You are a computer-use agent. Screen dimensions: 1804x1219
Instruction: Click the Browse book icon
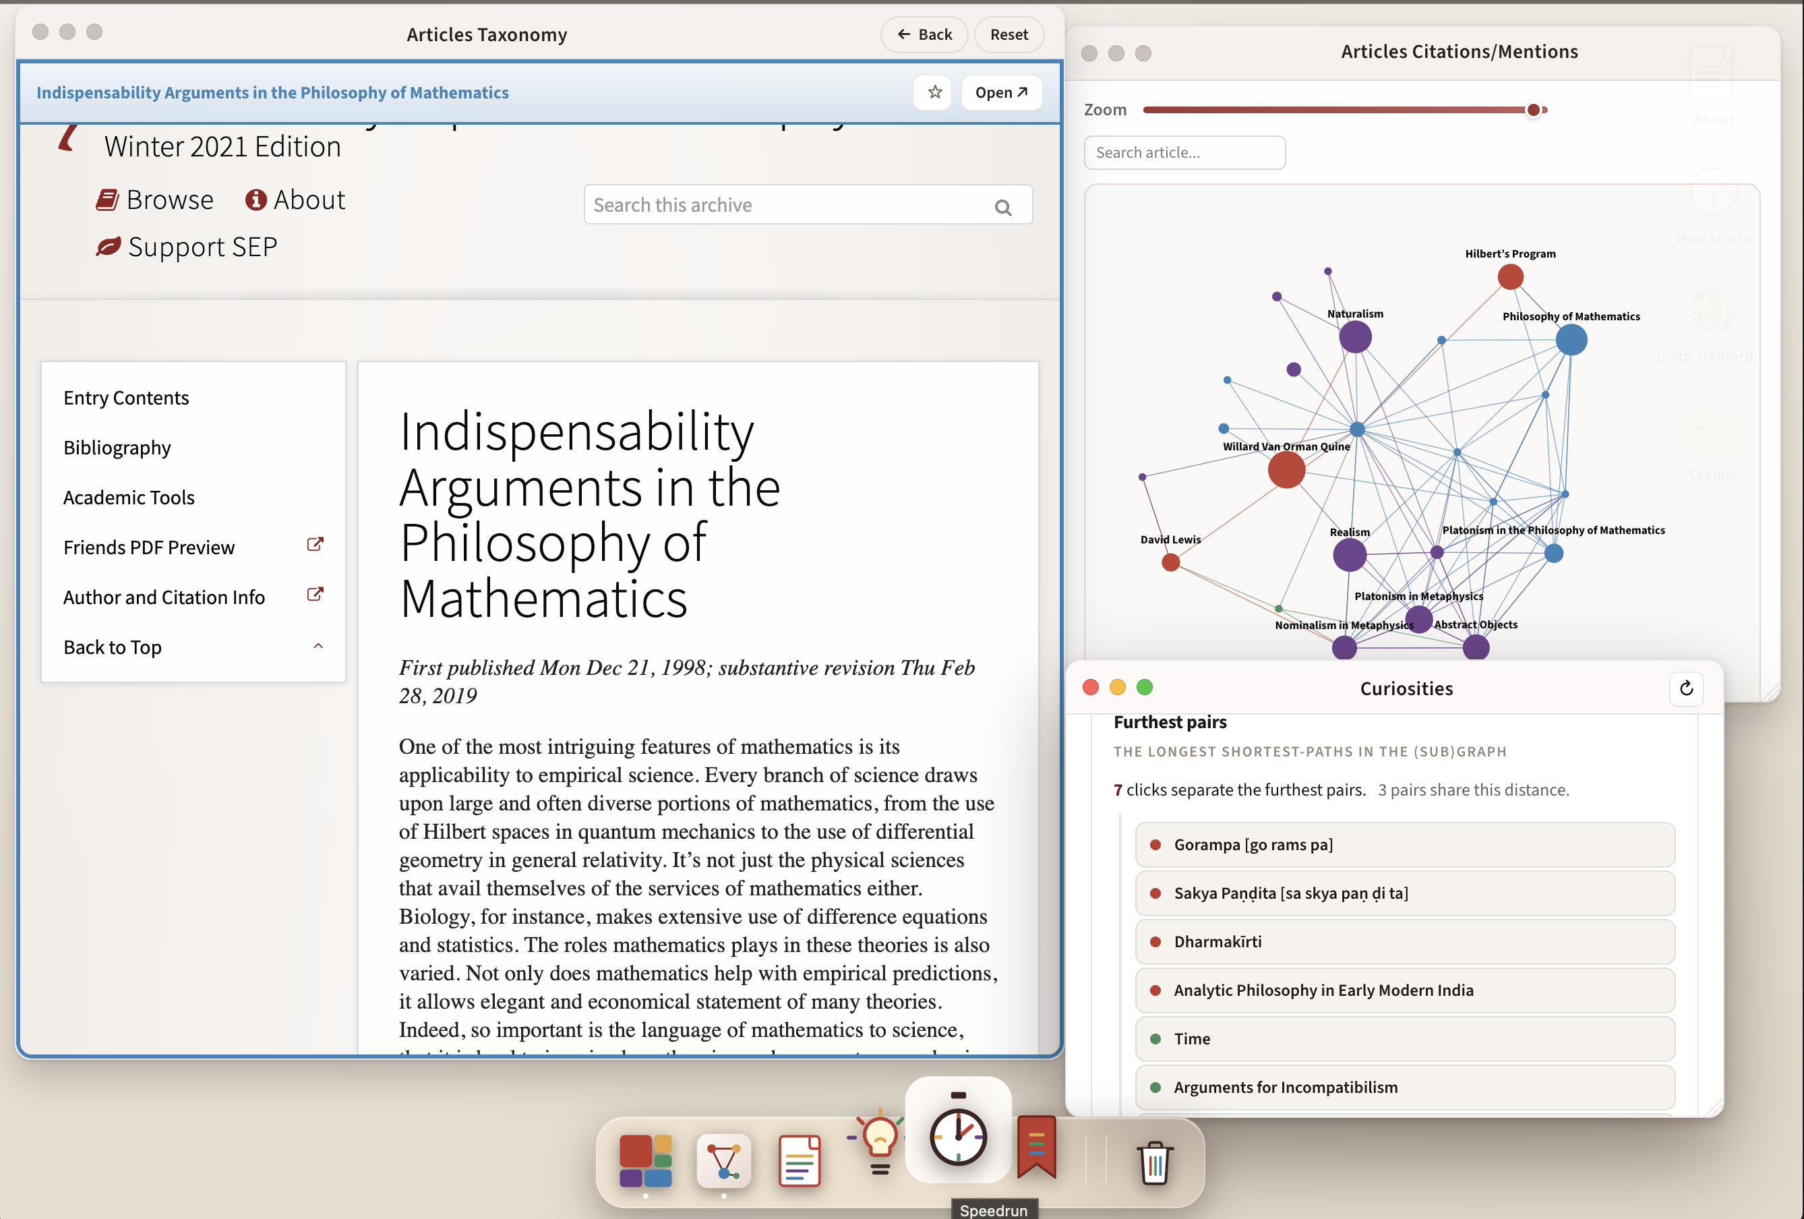tap(107, 200)
